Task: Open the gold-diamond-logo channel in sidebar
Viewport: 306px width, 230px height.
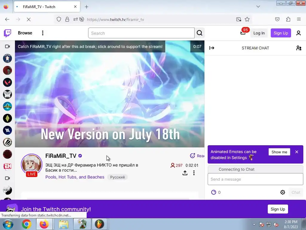Action: (x=7, y=118)
